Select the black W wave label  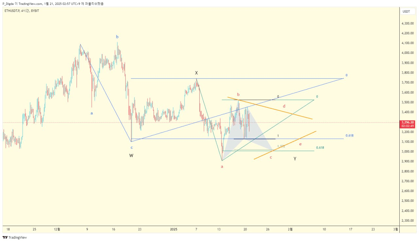[x=131, y=156]
